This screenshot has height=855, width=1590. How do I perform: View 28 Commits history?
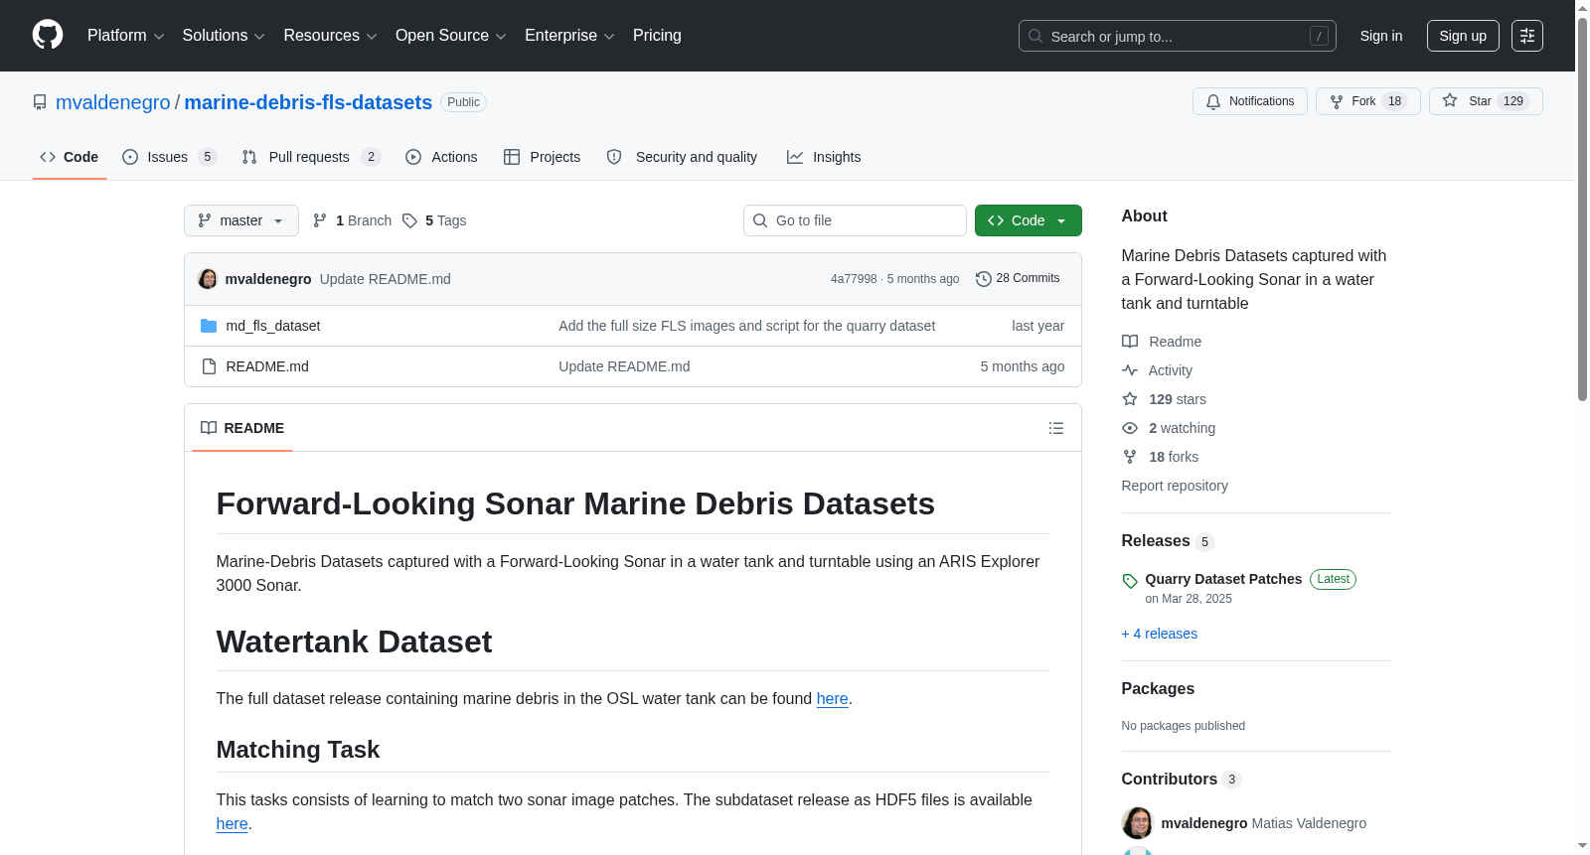click(1018, 279)
